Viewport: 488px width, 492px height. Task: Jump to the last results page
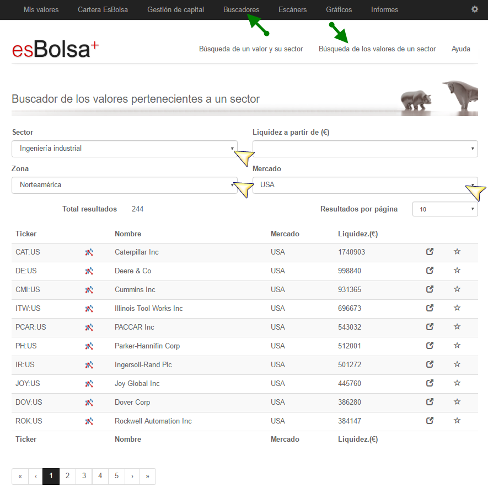147,476
